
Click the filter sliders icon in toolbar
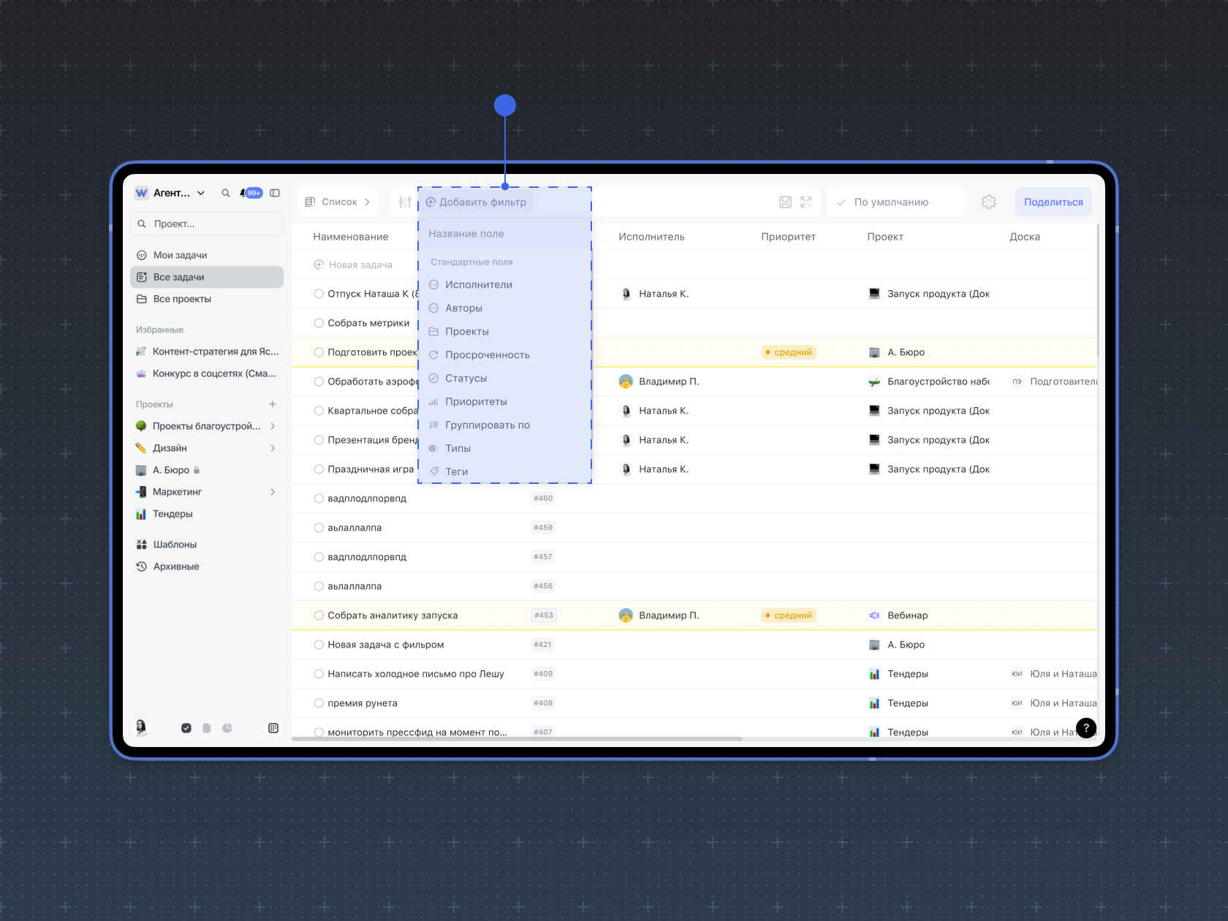pyautogui.click(x=405, y=202)
